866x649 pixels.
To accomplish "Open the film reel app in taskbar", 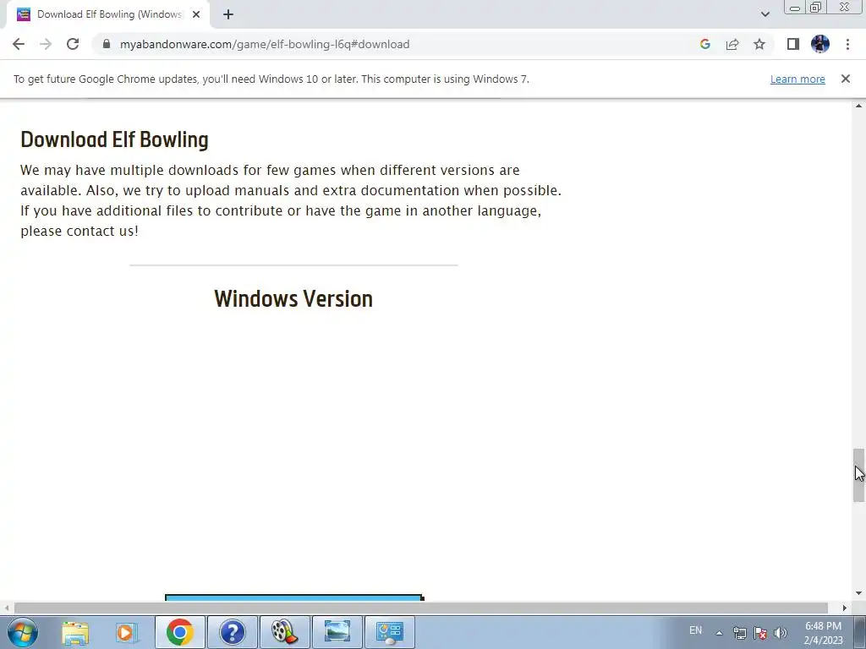I will (284, 632).
